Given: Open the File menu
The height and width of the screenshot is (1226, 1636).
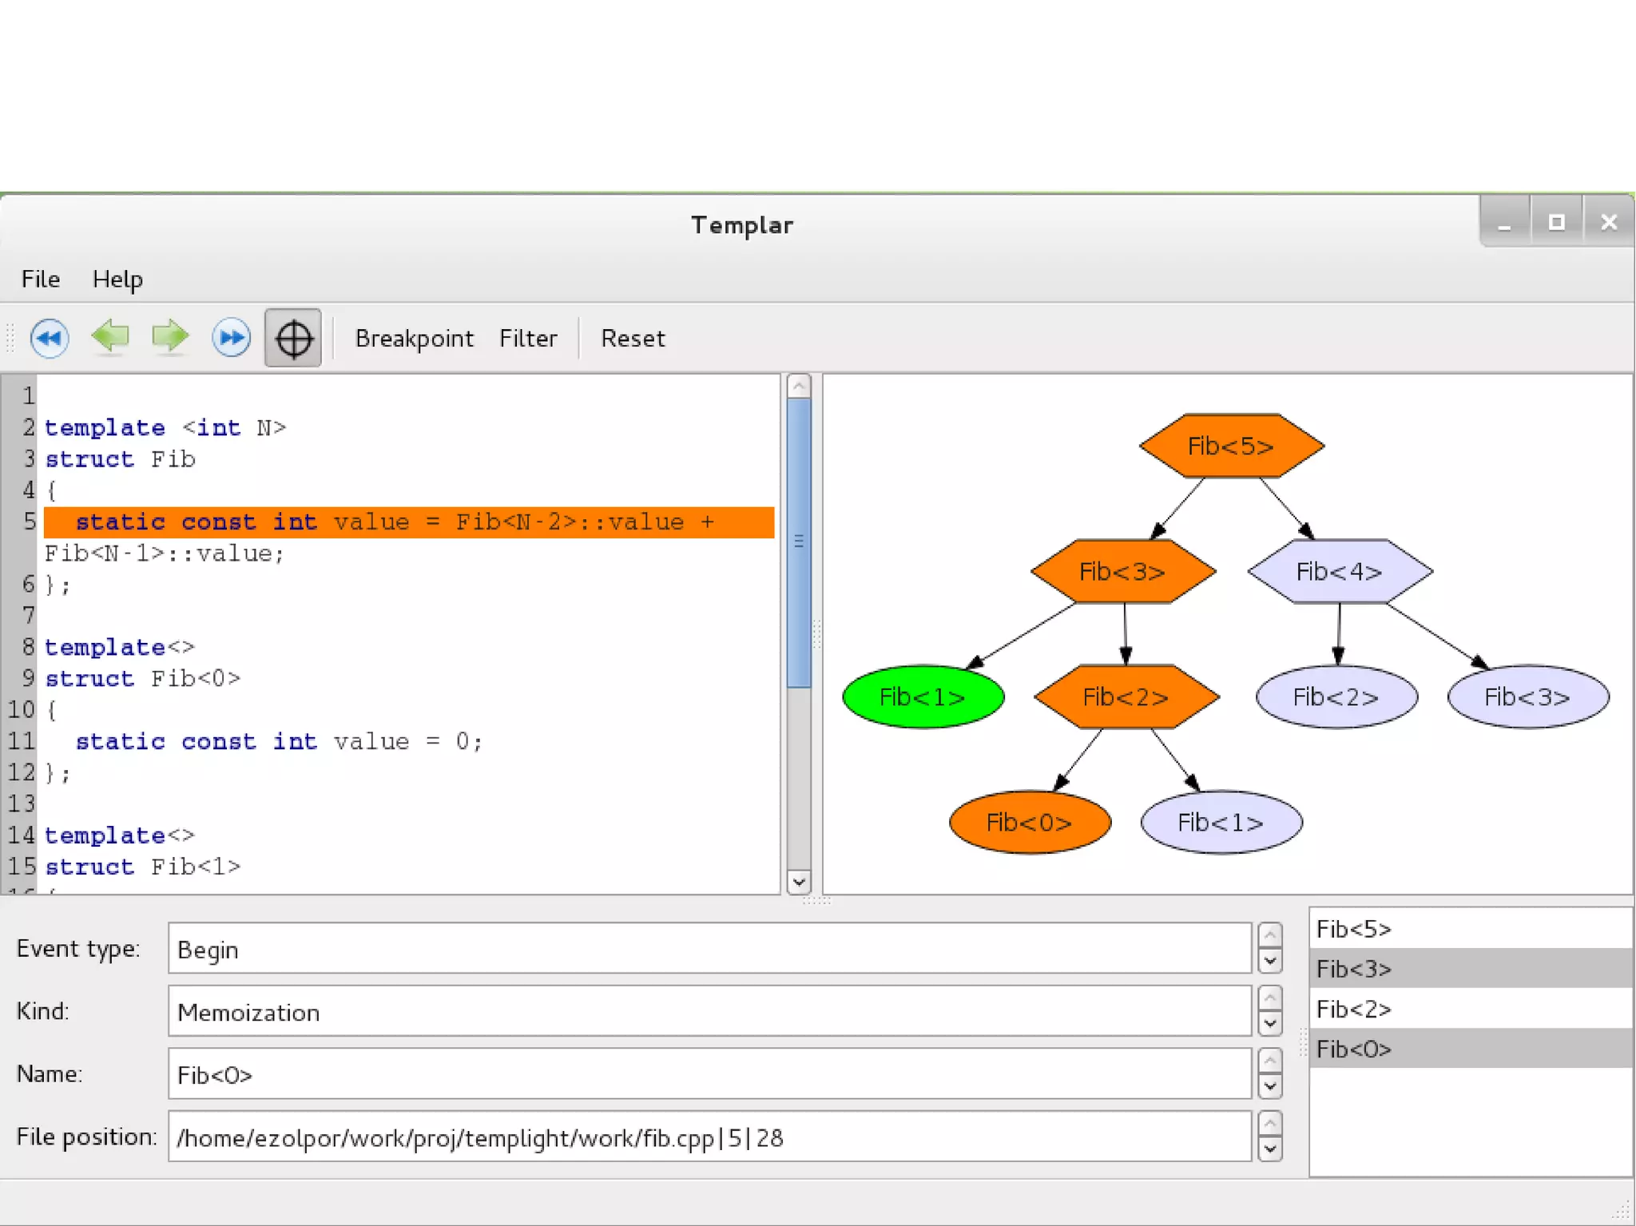Looking at the screenshot, I should tap(41, 280).
